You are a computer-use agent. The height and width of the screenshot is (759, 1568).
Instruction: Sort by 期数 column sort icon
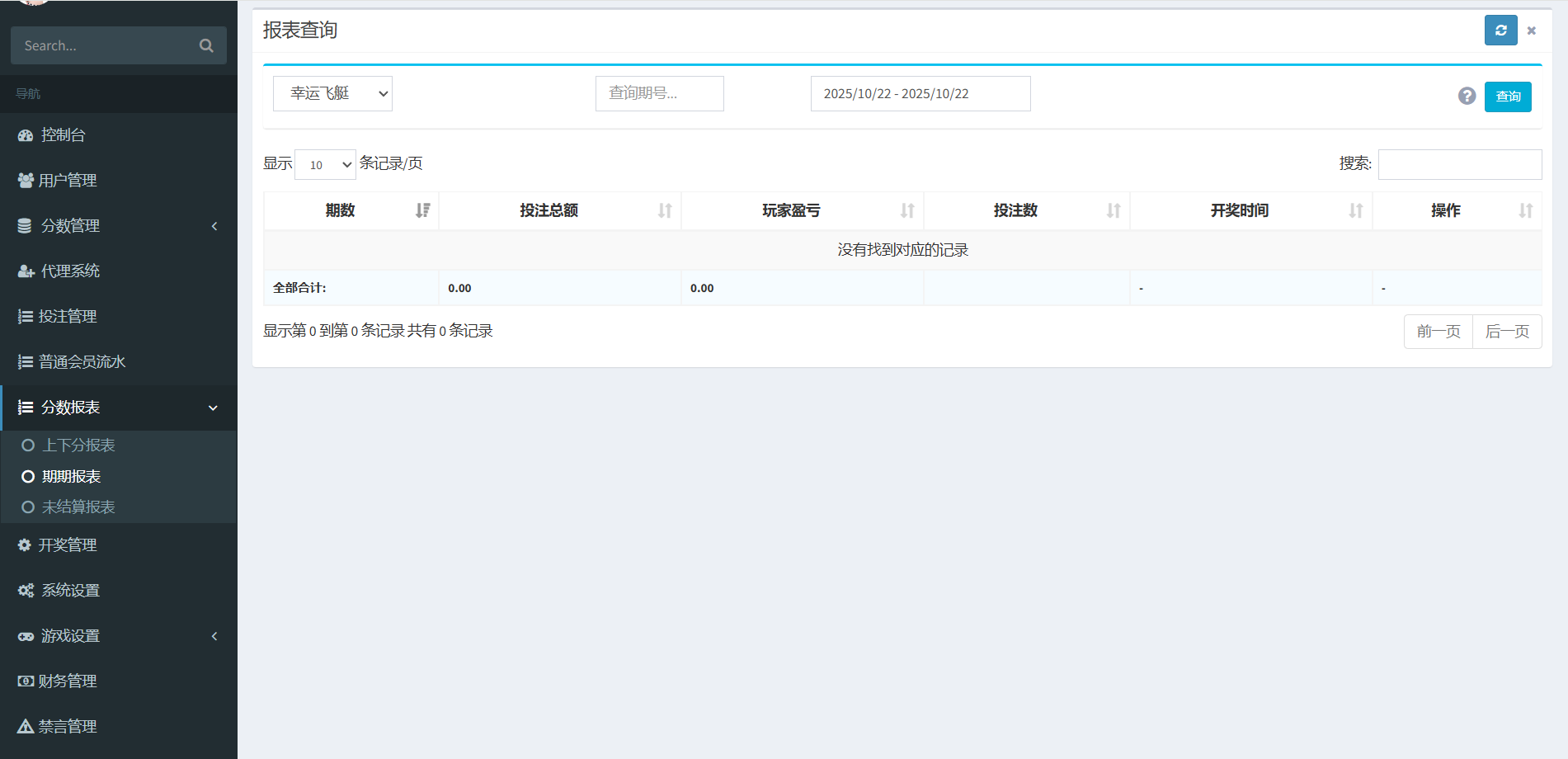(422, 210)
